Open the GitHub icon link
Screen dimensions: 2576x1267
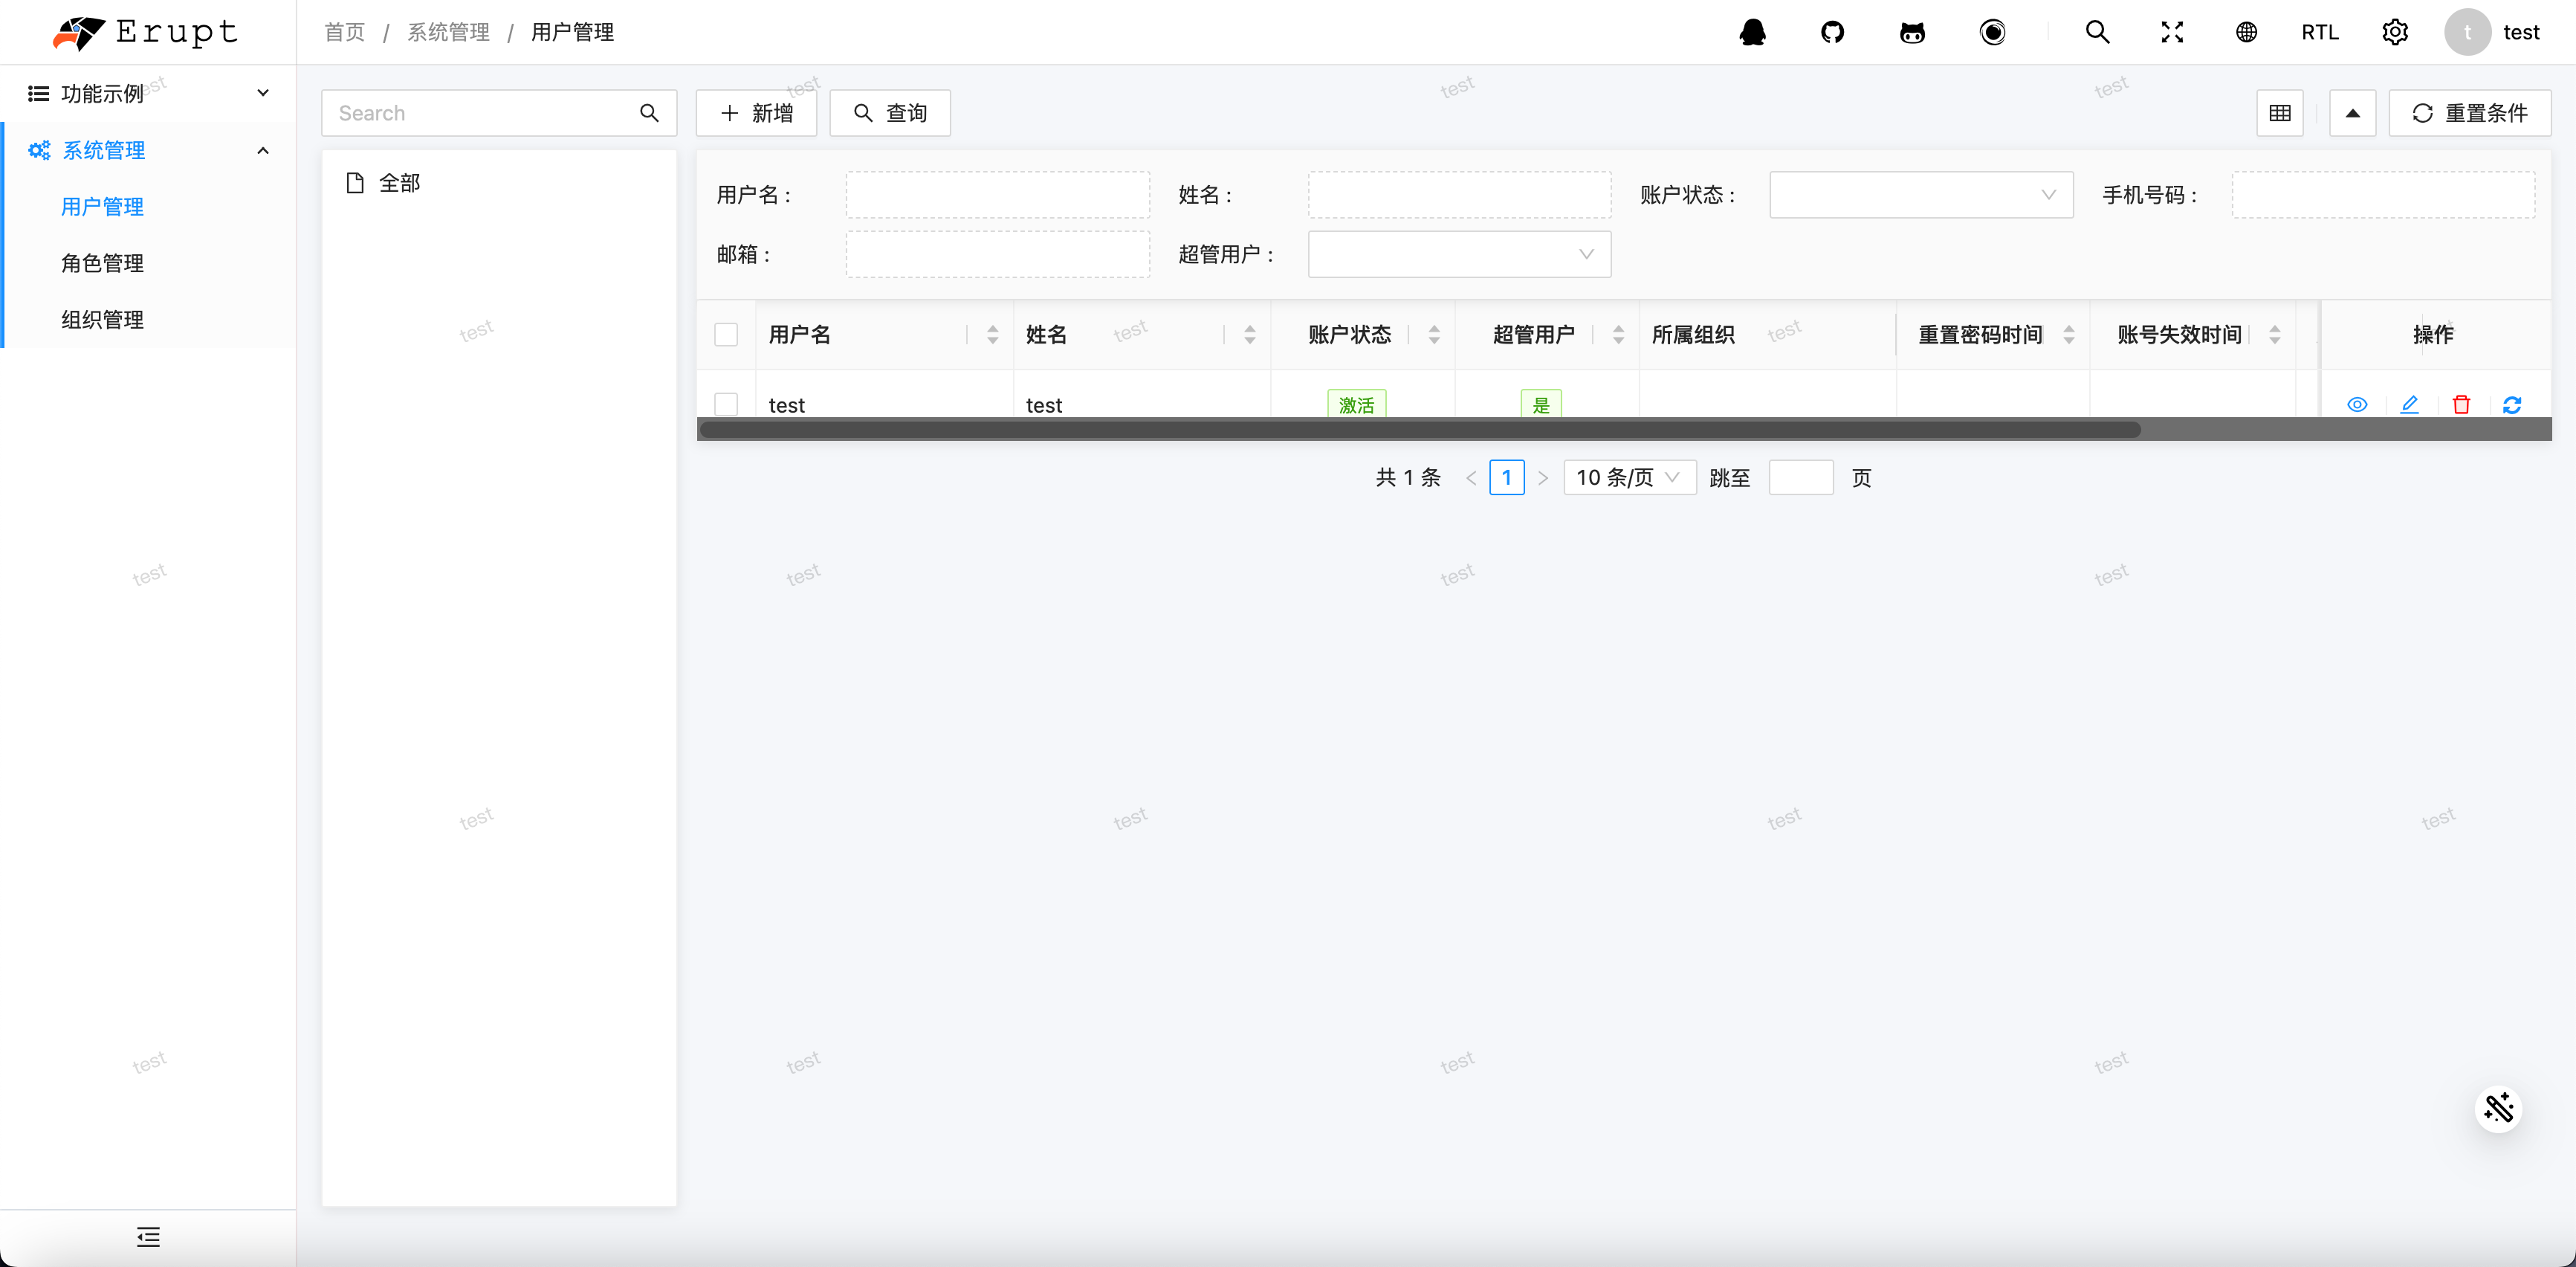point(1832,32)
